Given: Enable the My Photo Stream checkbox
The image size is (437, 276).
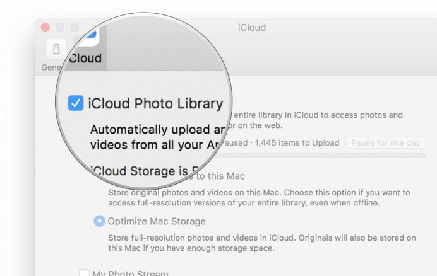Looking at the screenshot, I should click(x=84, y=273).
